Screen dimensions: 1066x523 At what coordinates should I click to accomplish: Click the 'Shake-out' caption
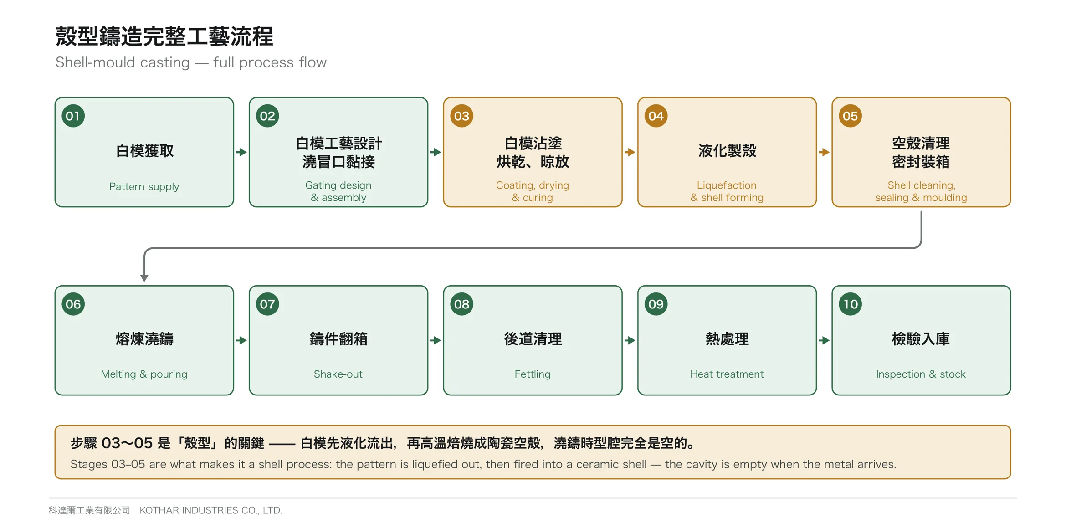(338, 374)
